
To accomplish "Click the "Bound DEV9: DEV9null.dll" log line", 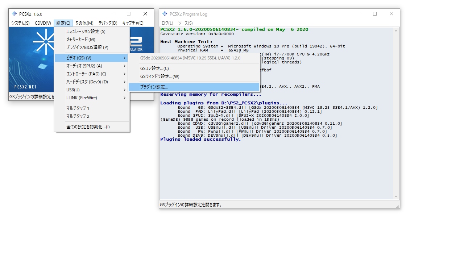I will (x=257, y=135).
